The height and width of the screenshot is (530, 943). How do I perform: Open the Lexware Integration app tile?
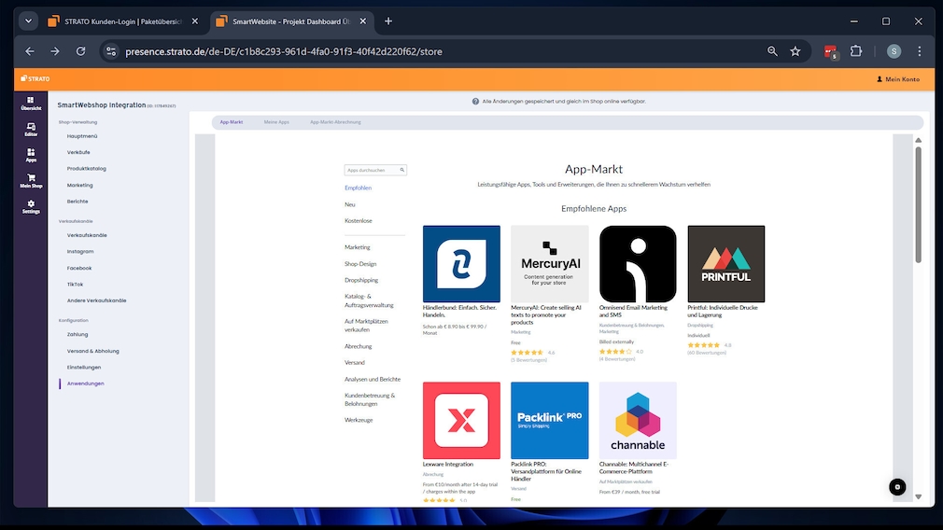(461, 421)
